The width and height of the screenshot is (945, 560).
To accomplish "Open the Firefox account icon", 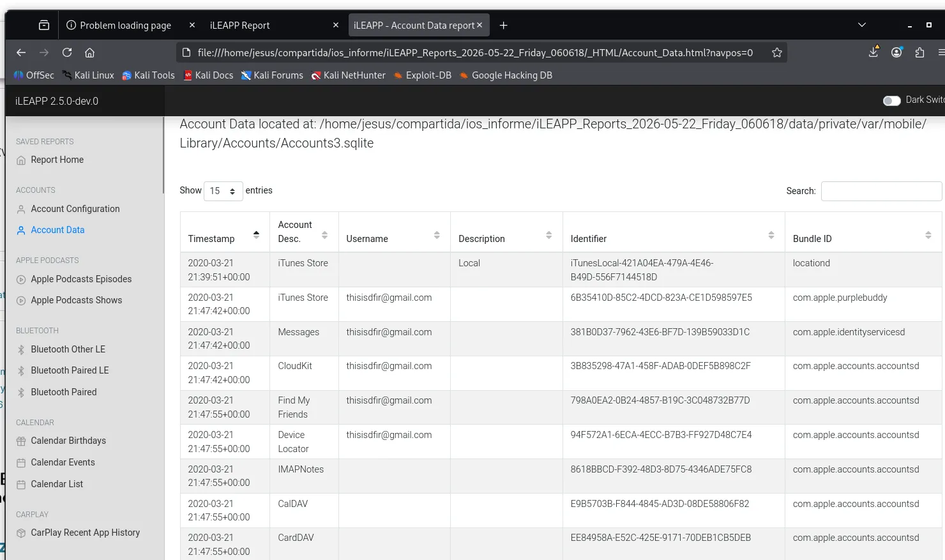I will tap(896, 52).
